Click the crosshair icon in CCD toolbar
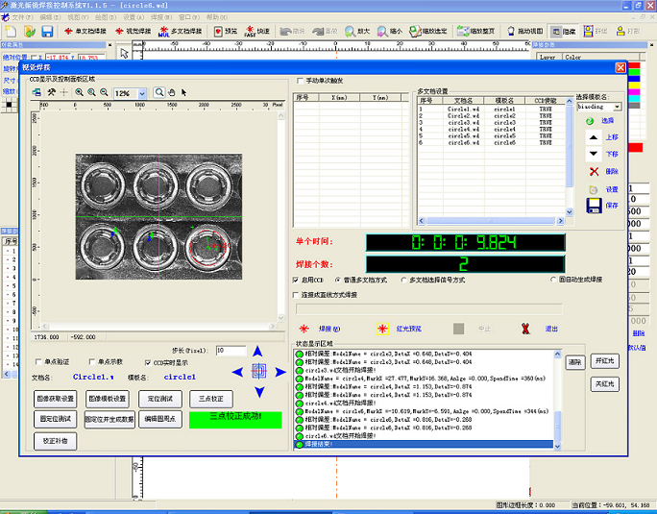This screenshot has height=514, width=657. coord(64,92)
